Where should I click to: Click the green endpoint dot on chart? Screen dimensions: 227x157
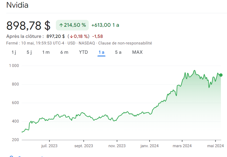click(x=221, y=75)
